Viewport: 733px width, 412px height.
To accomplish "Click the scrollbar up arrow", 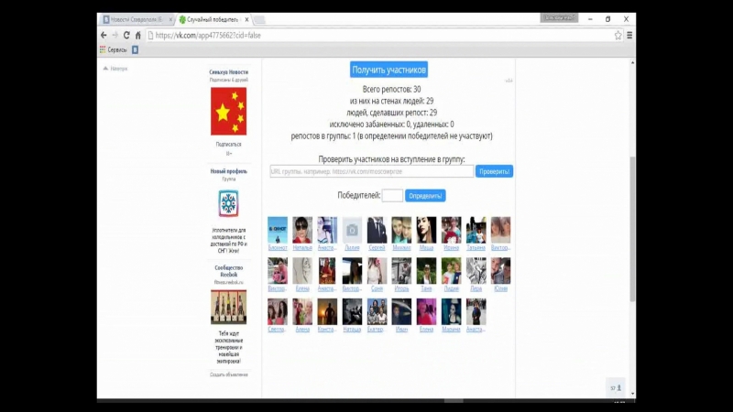I will click(632, 62).
